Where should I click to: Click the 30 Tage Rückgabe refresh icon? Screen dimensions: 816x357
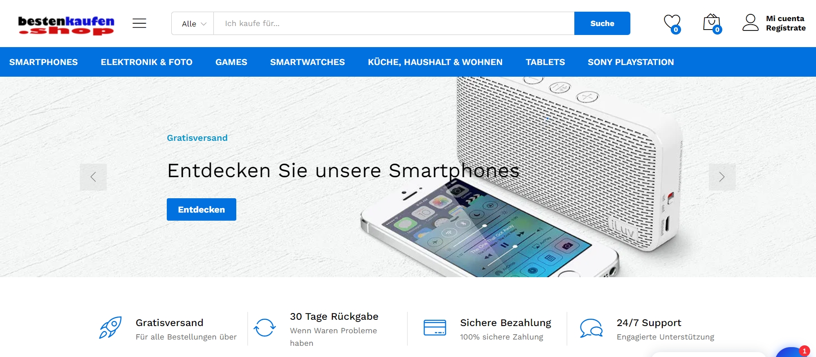pos(265,327)
